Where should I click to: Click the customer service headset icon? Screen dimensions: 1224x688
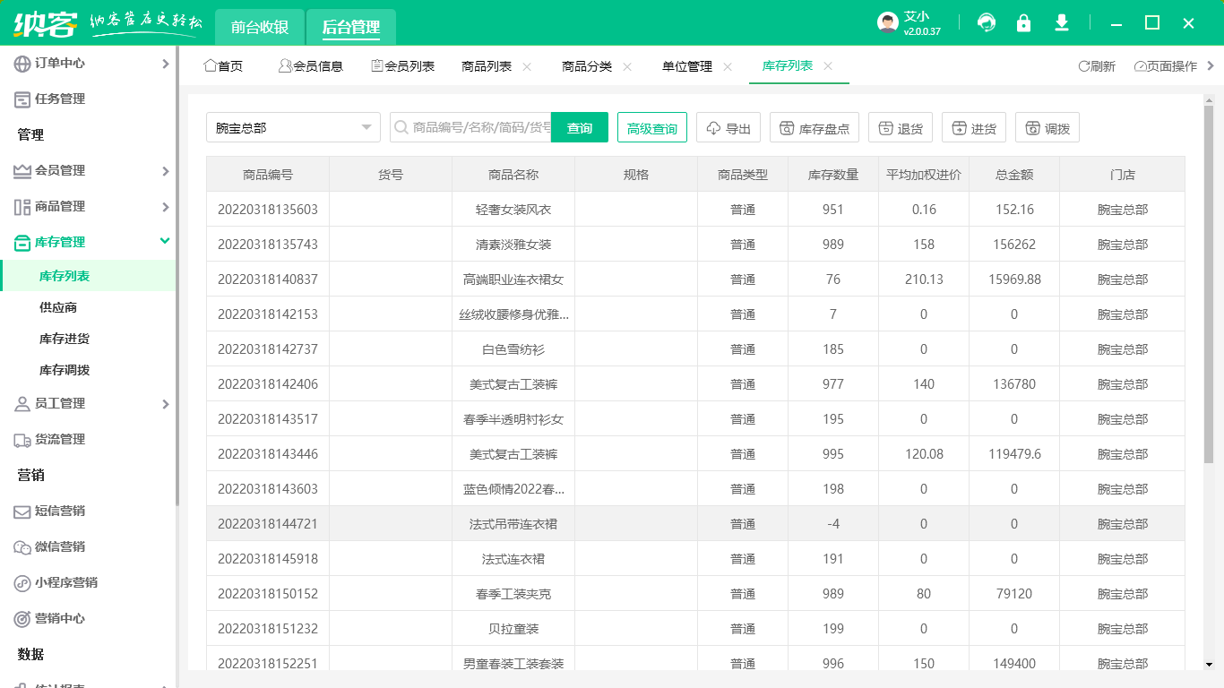[x=987, y=22]
